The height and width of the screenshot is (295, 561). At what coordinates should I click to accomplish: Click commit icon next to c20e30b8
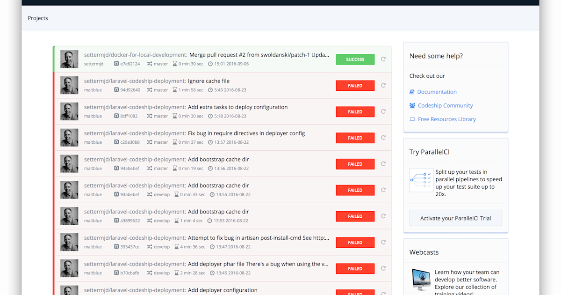pos(116,142)
